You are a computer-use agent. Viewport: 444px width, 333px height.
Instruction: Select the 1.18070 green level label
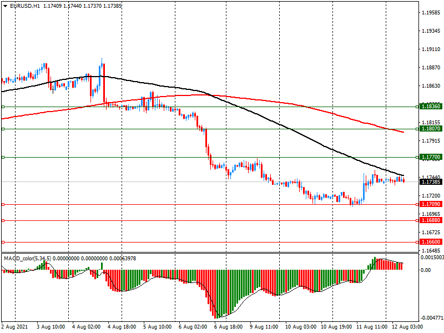coord(431,129)
